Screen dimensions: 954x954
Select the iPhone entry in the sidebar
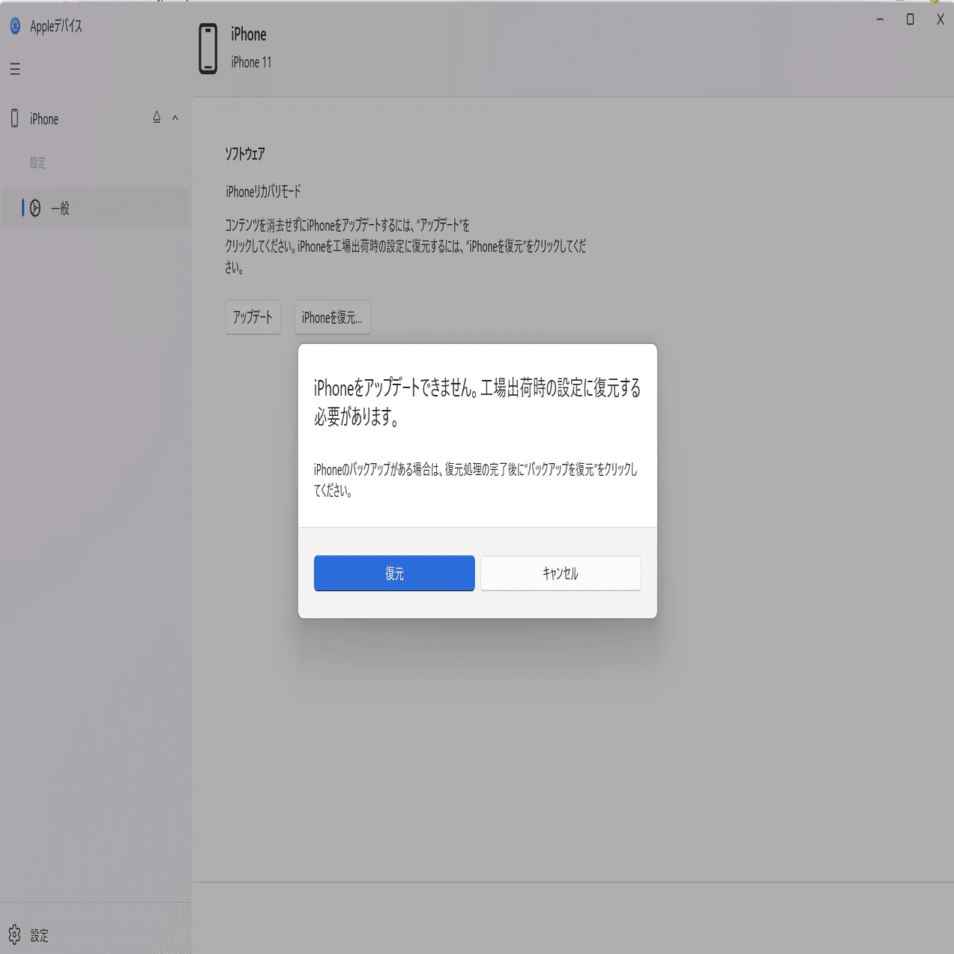[43, 118]
